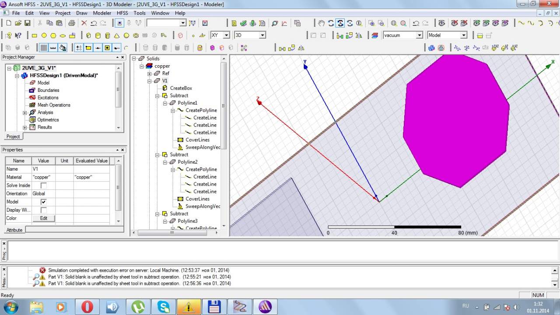
Task: Open the HFSS menu
Action: (x=122, y=13)
